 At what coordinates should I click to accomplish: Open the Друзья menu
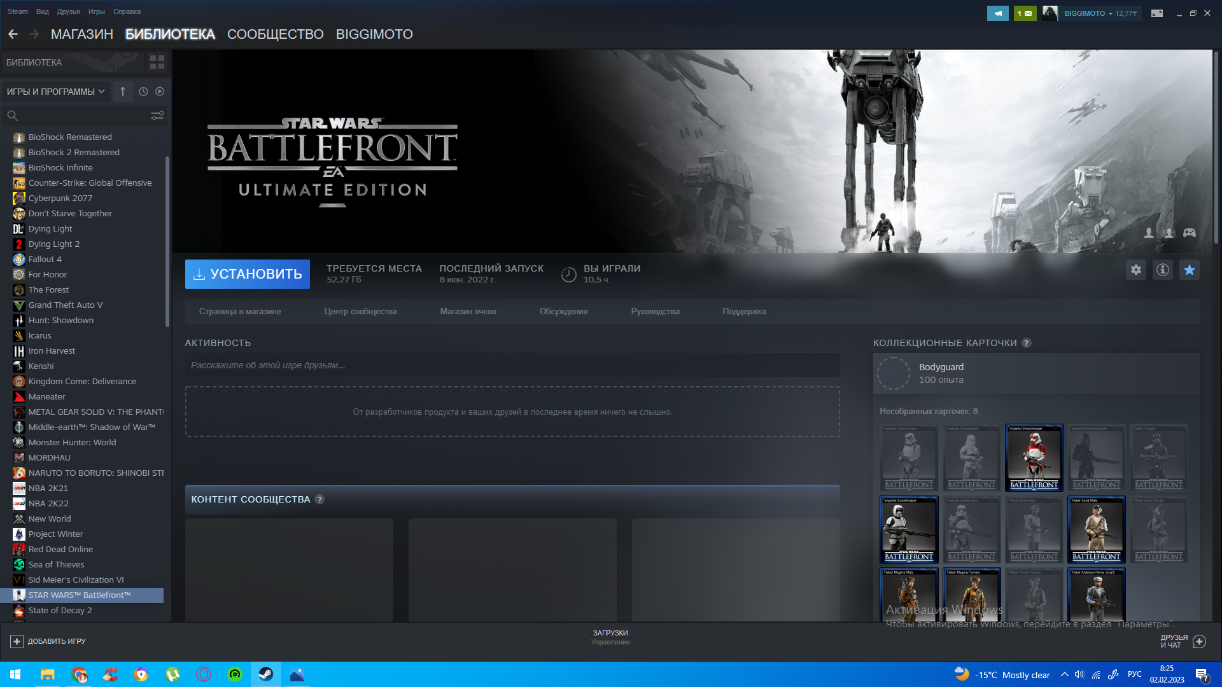[68, 11]
